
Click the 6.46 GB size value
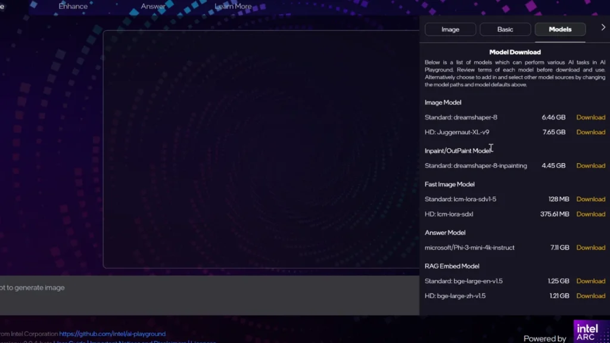tap(553, 117)
